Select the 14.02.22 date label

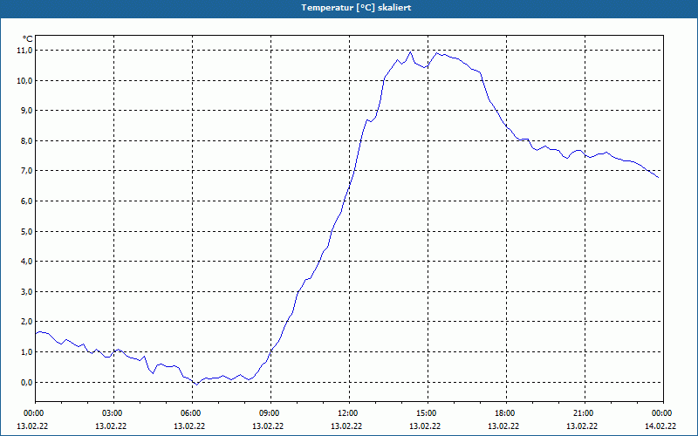pyautogui.click(x=660, y=426)
